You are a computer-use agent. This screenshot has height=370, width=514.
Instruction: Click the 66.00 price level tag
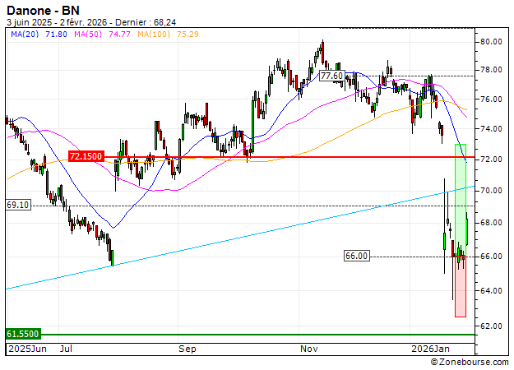(355, 256)
